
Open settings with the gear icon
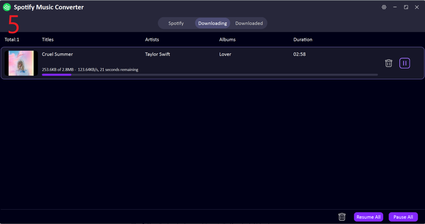pyautogui.click(x=384, y=7)
